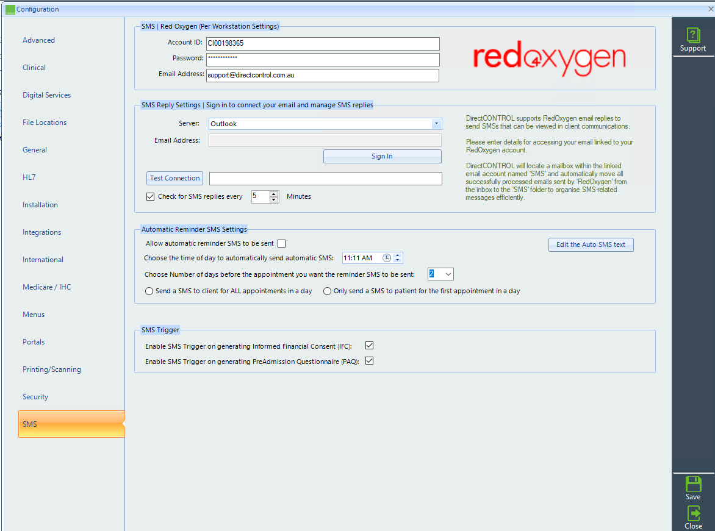Open File Locations settings
This screenshot has height=531, width=715.
tap(45, 122)
